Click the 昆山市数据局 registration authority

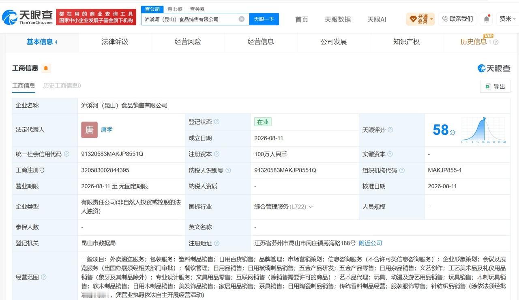(x=99, y=243)
